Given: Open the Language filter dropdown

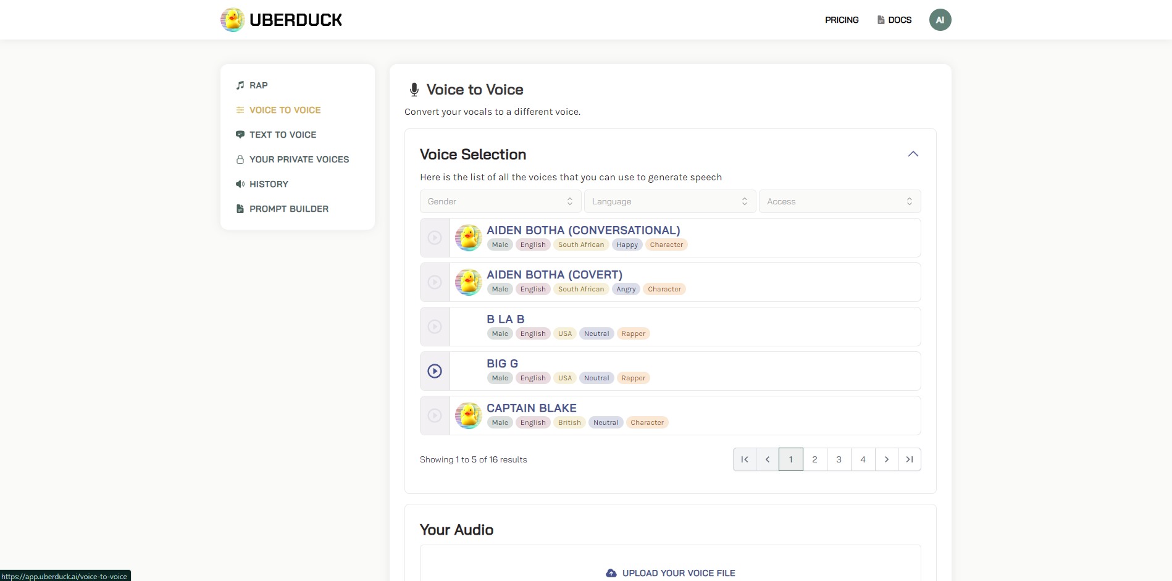Looking at the screenshot, I should click(670, 201).
